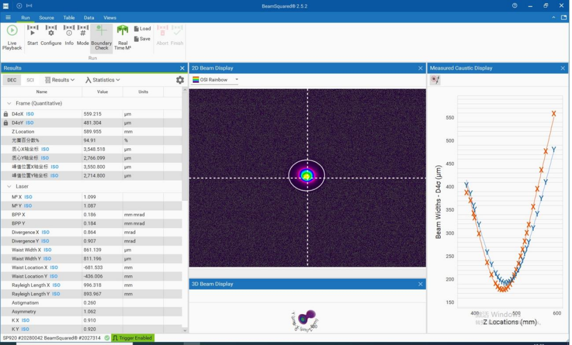The image size is (572, 345).
Task: Collapse the Frame (Quantitative) group
Action: tap(9, 103)
